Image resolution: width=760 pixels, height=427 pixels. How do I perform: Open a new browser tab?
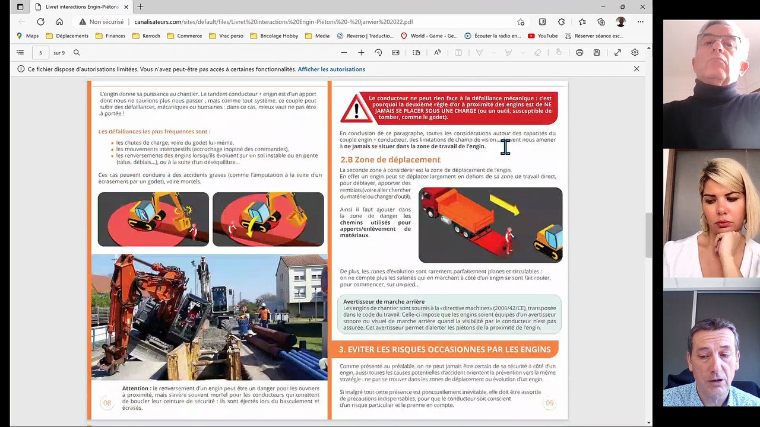141,7
